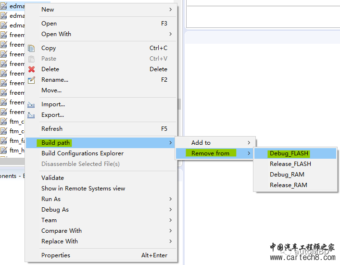Screen dimensions: 340x265
Task: Click the Rename pencil icon
Action: tap(31, 80)
